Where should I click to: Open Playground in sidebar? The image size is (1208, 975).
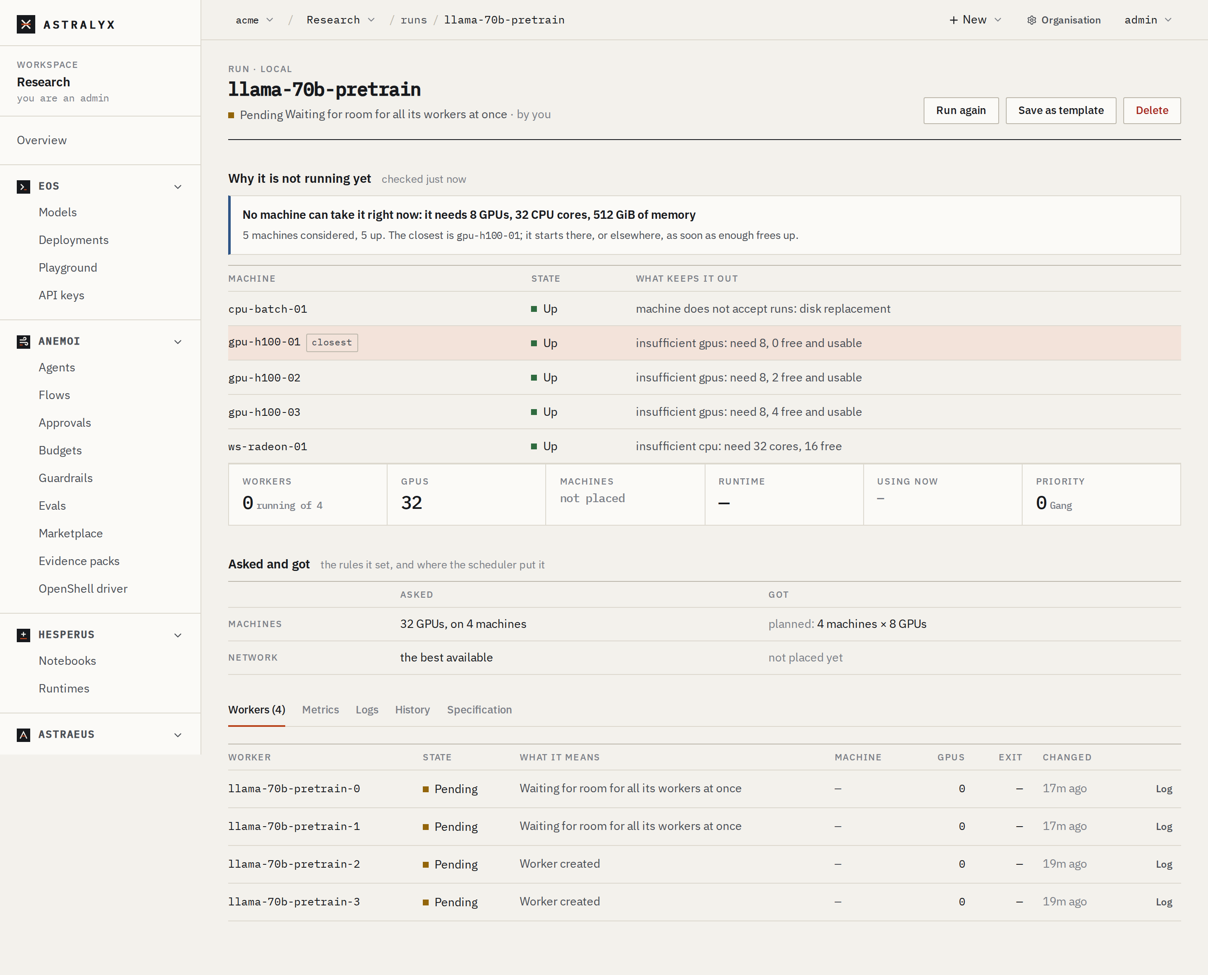pos(68,267)
